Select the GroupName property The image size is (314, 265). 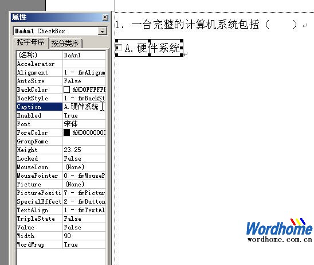coord(40,141)
